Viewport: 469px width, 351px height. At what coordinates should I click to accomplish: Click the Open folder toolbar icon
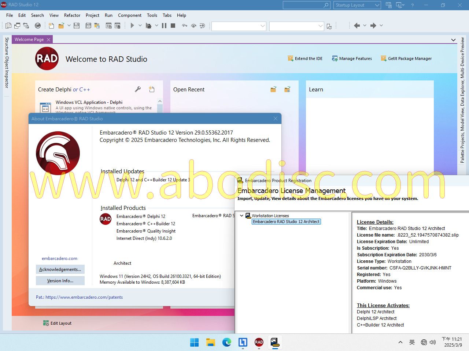[x=61, y=26]
